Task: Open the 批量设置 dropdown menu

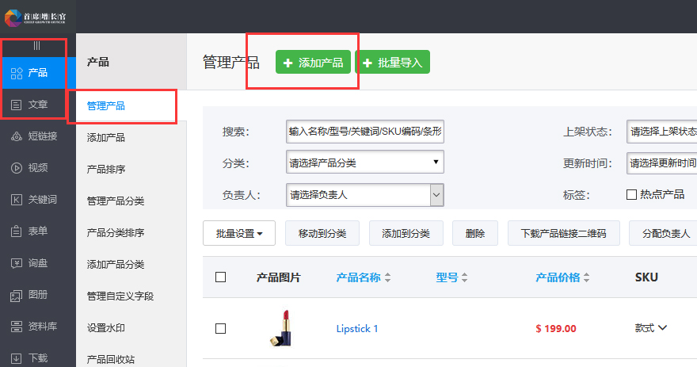Action: coord(238,233)
